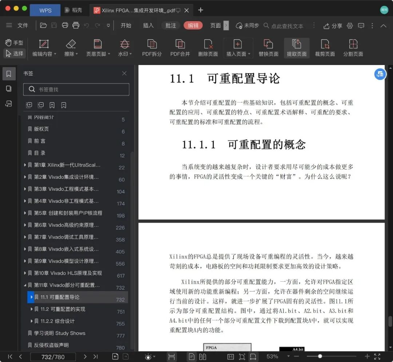The width and height of the screenshot is (393, 362).
Task: Select the Hand tool
Action: click(x=14, y=43)
